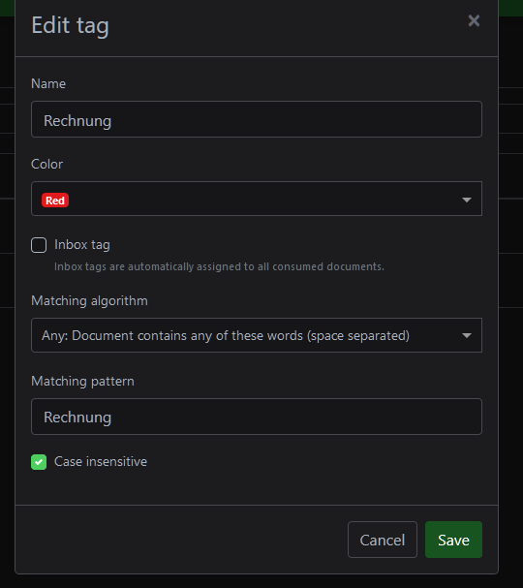Save the tag changes
The image size is (523, 588).
pos(453,540)
